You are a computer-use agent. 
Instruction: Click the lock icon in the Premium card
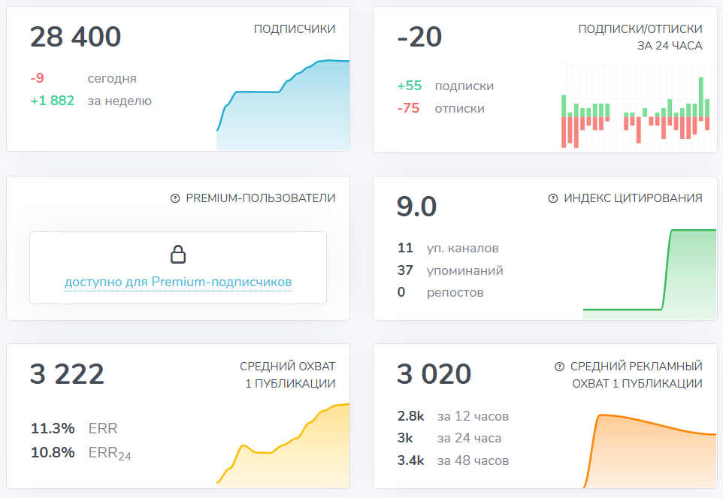click(178, 254)
